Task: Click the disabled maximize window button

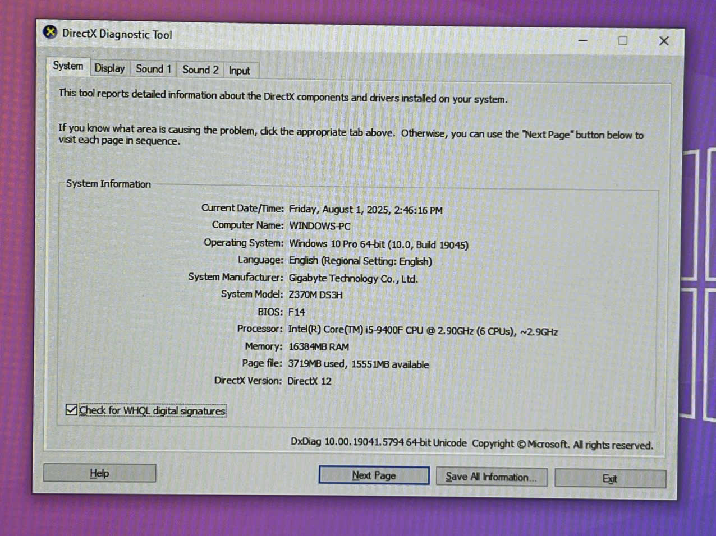Action: click(x=623, y=40)
